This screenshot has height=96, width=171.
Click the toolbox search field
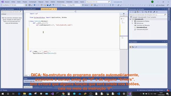click(x=11, y=12)
